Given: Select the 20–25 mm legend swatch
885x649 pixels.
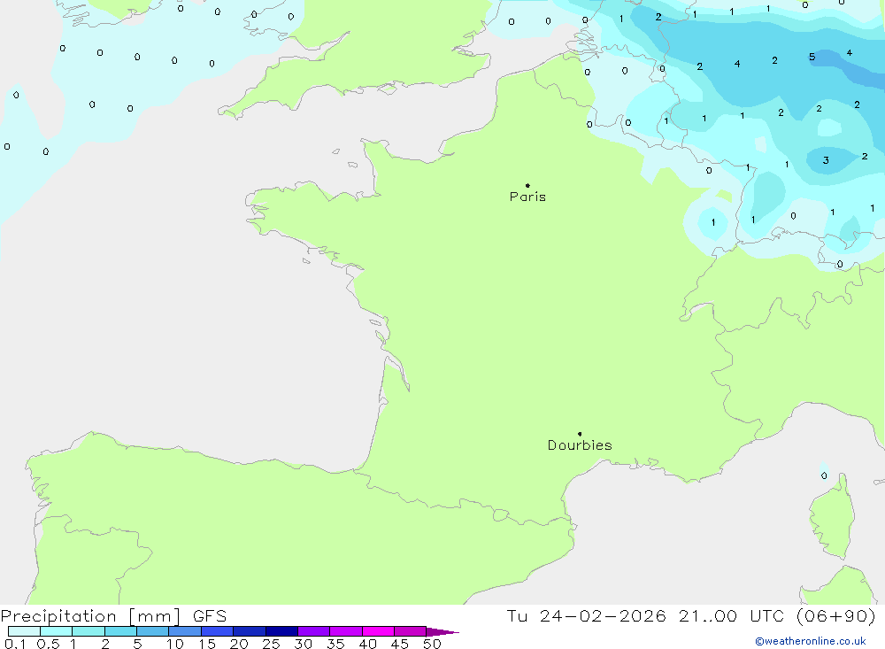Looking at the screenshot, I should click(x=250, y=631).
